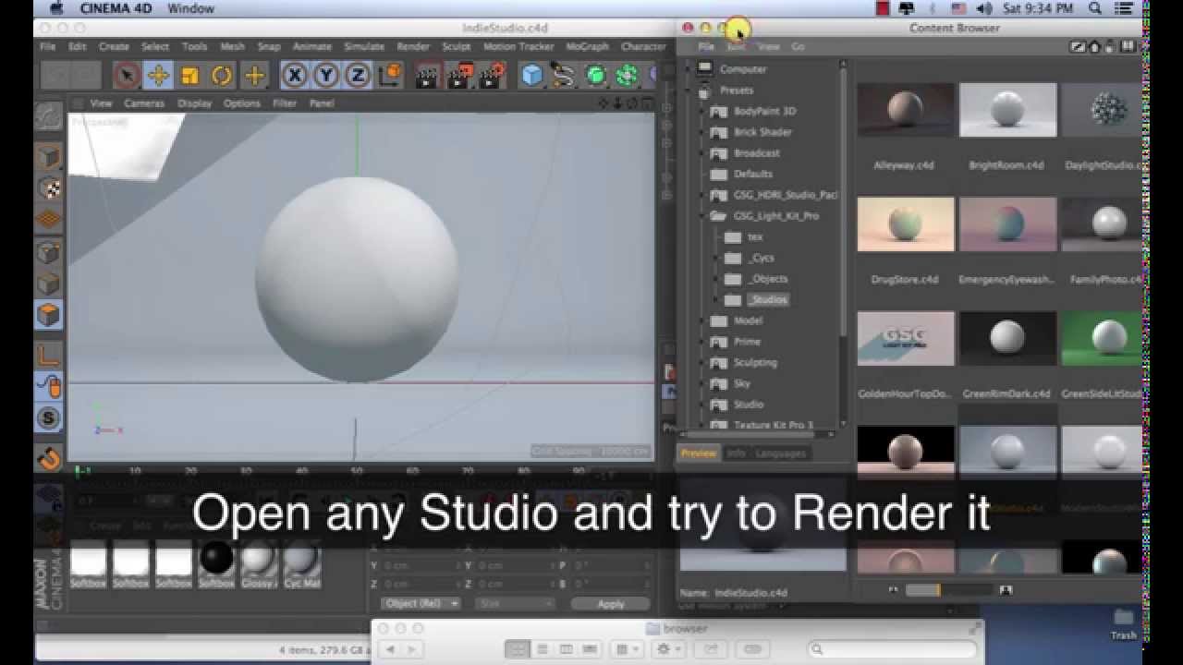Toggle the coordinate system icon
The height and width of the screenshot is (665, 1183).
[390, 75]
